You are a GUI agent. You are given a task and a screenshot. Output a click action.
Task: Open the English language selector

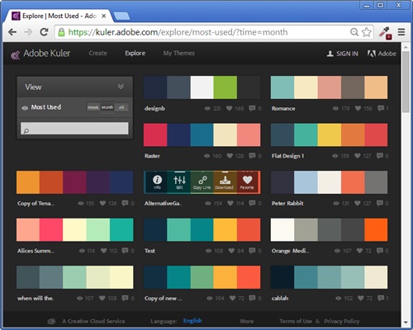coord(192,321)
